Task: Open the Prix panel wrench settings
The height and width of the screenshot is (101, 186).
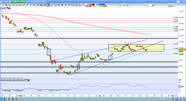Action: (x=5, y=8)
